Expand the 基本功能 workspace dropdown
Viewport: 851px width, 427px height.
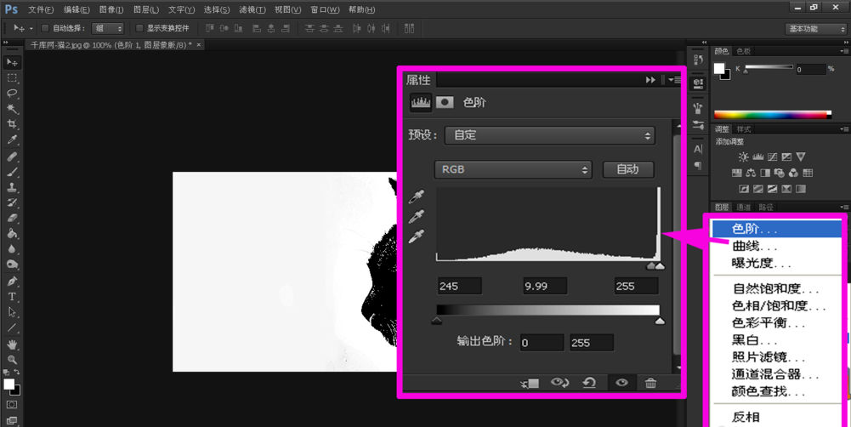pos(815,28)
